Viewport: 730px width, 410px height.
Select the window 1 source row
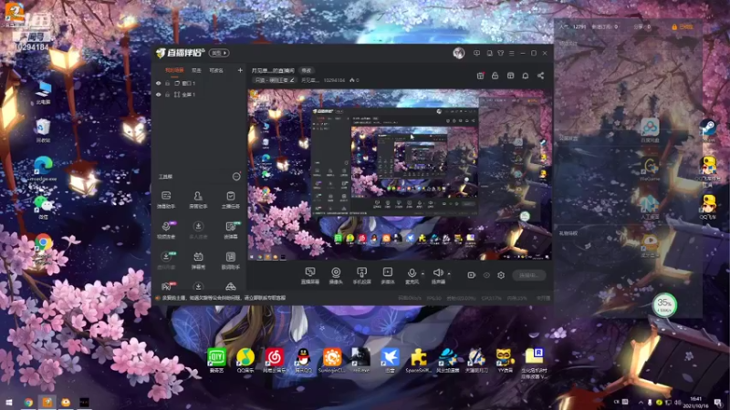click(199, 83)
